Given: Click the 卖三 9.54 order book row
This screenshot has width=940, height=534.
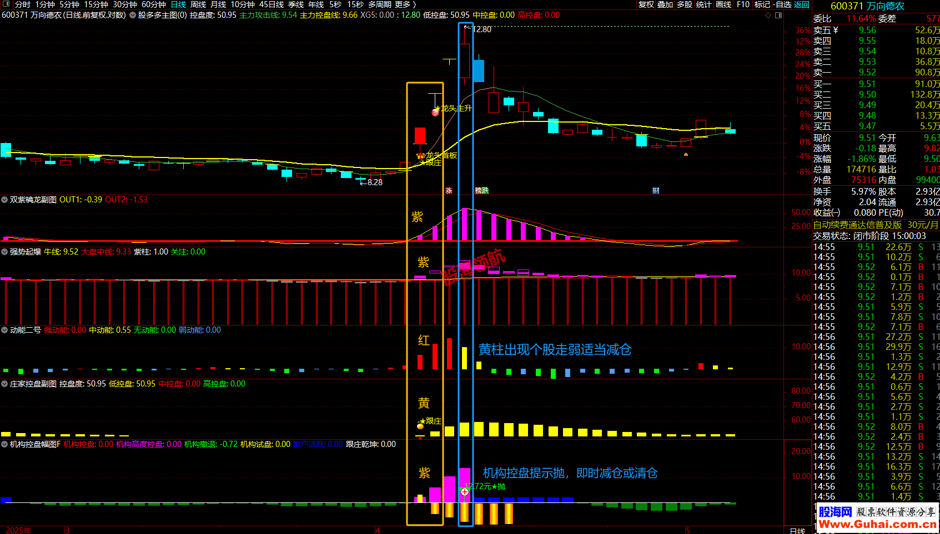Looking at the screenshot, I should tap(876, 52).
